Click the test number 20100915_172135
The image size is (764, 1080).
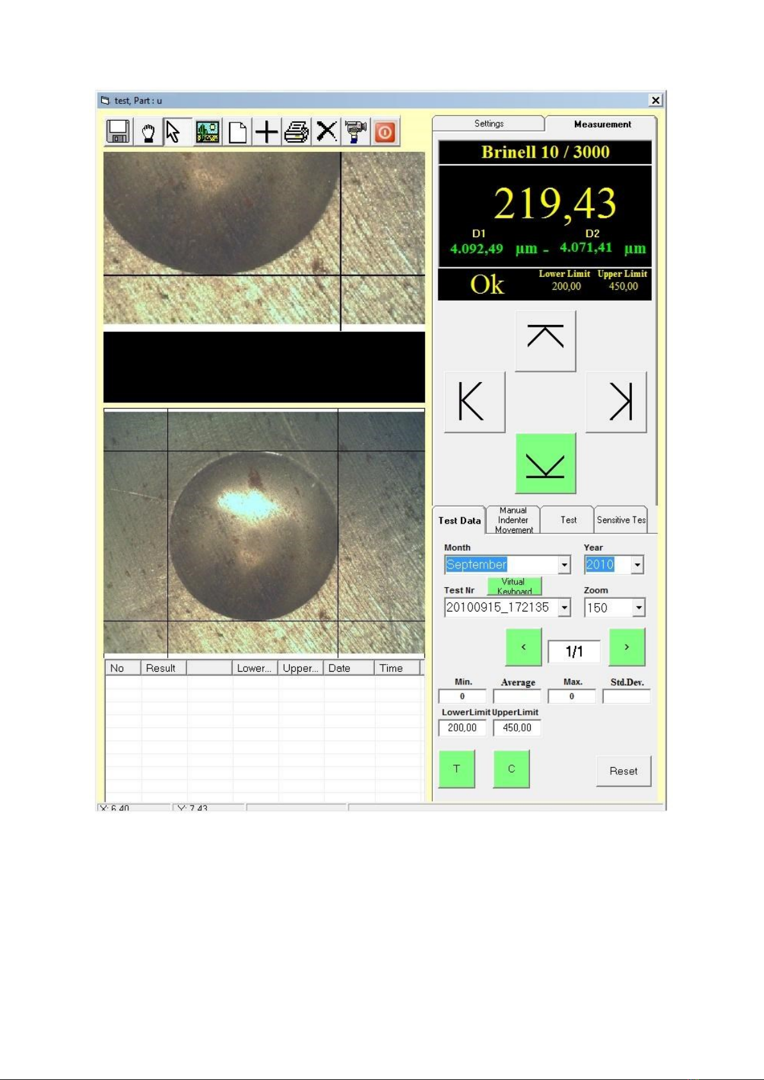[498, 608]
